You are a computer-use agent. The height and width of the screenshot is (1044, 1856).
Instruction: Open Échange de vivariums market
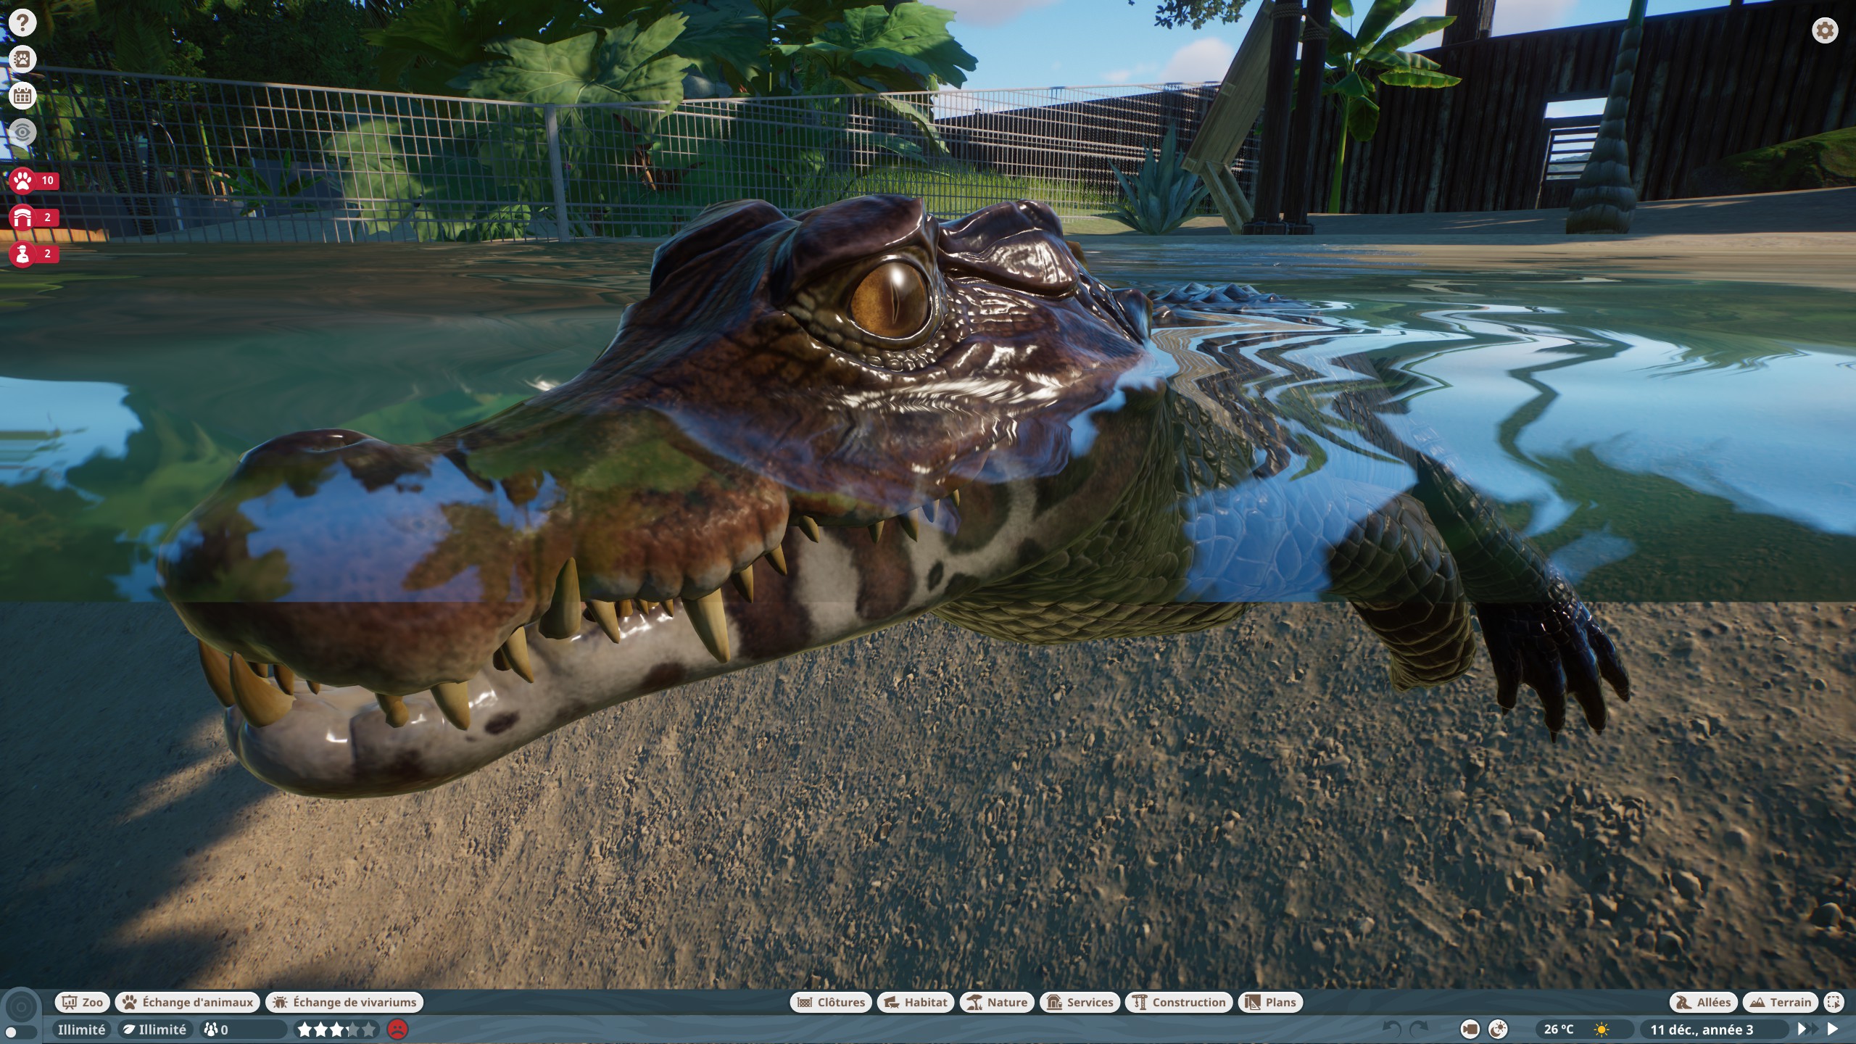pos(344,1002)
